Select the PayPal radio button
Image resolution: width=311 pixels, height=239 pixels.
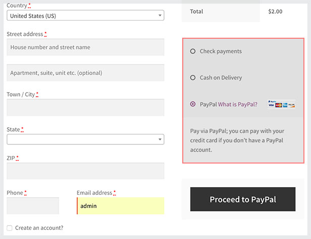(193, 104)
